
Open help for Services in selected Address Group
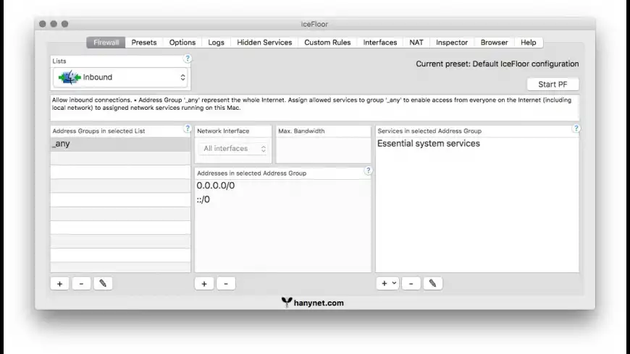pos(576,129)
